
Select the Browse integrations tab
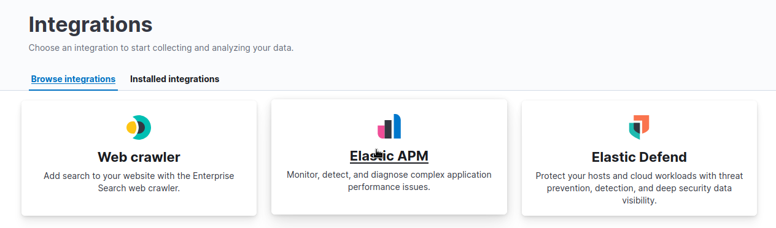pyautogui.click(x=73, y=79)
